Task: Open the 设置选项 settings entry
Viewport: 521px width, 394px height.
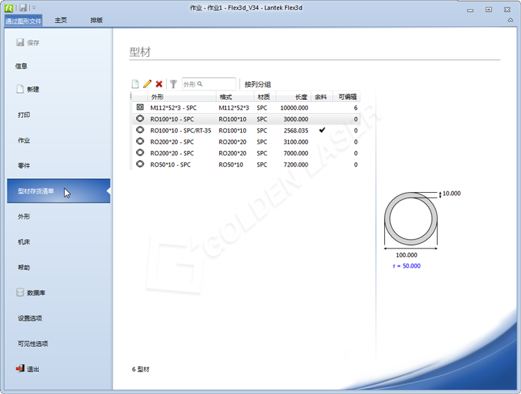Action: (30, 318)
